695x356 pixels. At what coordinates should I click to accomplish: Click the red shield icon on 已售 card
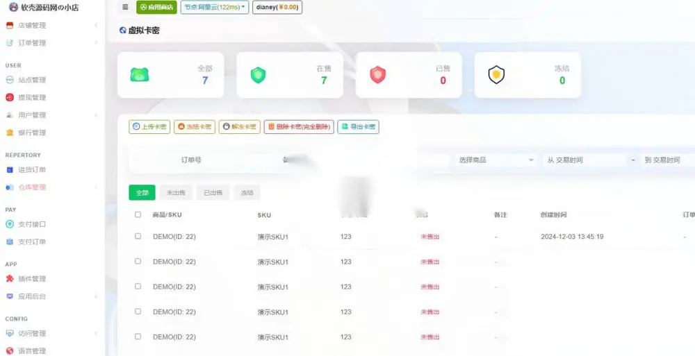point(377,75)
